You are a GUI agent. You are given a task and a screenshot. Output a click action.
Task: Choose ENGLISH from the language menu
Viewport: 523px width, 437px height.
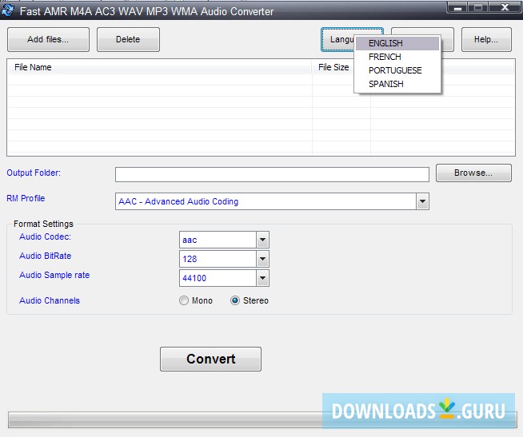[397, 43]
